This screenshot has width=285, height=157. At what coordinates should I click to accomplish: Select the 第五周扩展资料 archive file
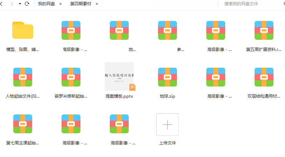click(x=264, y=31)
